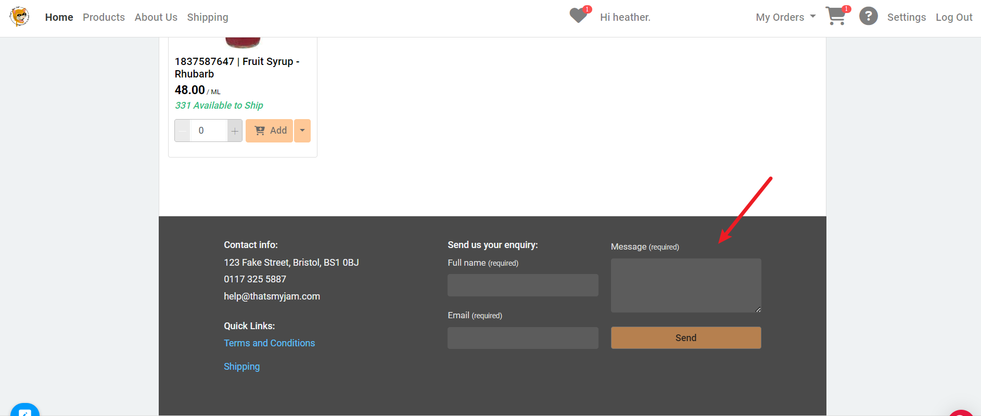
Task: Open the Products menu item
Action: click(x=104, y=17)
